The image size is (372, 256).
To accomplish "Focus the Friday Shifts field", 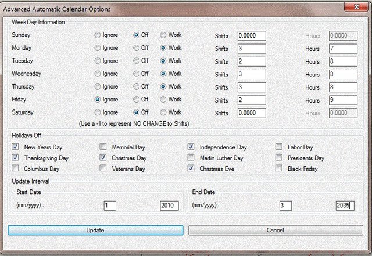I will click(252, 100).
